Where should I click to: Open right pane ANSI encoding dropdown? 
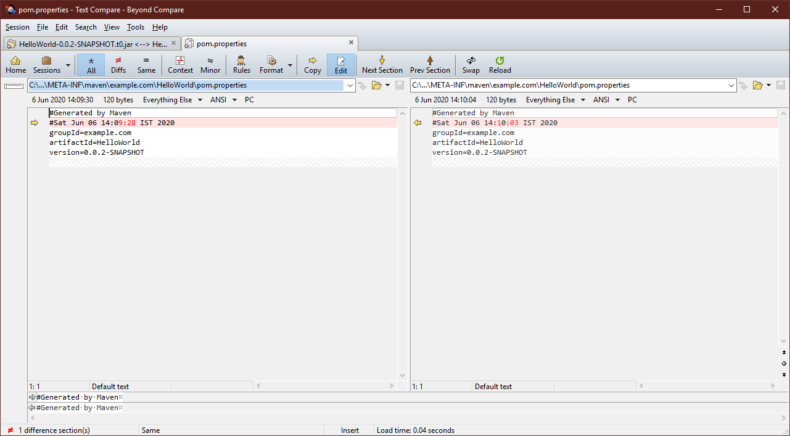click(x=606, y=100)
